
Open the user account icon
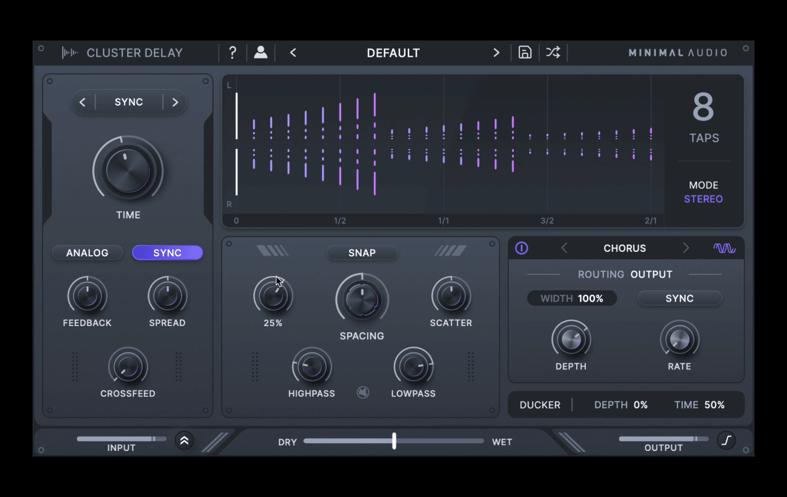[x=261, y=52]
